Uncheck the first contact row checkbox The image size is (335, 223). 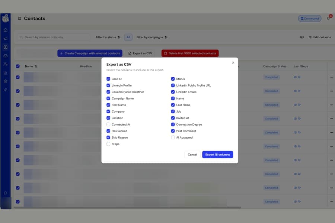pyautogui.click(x=18, y=77)
